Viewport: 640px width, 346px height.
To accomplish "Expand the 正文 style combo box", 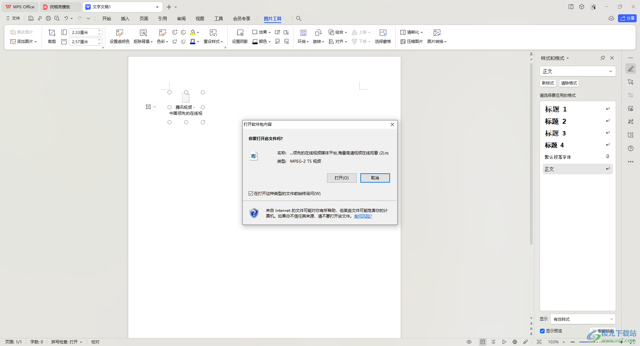I will (611, 71).
